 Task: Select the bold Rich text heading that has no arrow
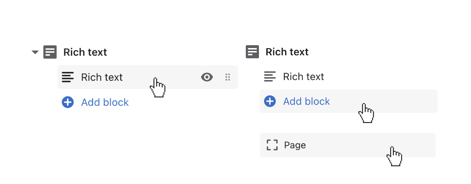click(x=287, y=52)
